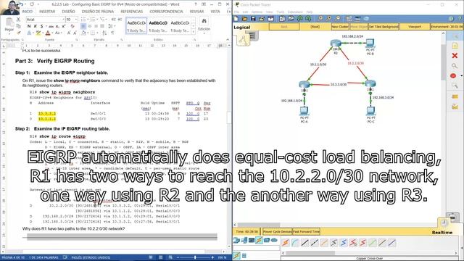The image size is (464, 261).
Task: Toggle bold (N) formatting in Word
Action: coord(29,26)
